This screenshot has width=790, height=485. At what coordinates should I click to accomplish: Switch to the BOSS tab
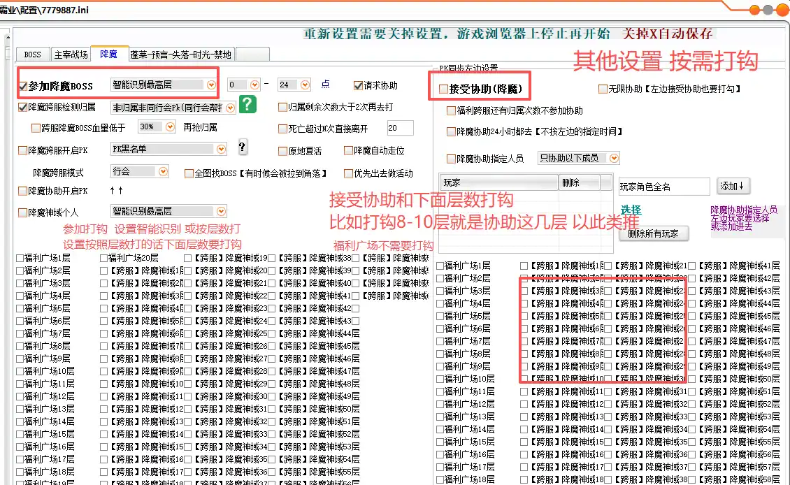(32, 55)
